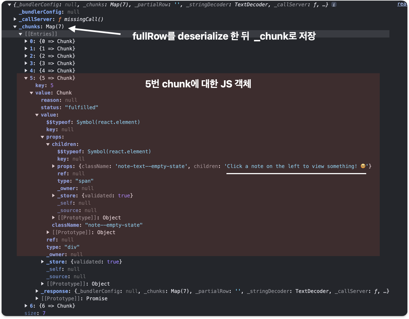Expand chunk entry 3 in the Map
409x319 pixels.
tap(25, 63)
